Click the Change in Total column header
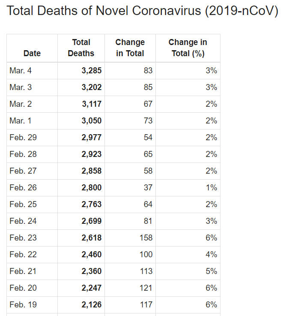 tap(130, 48)
